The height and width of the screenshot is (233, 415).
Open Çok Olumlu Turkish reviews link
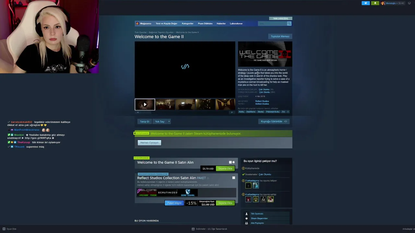(264, 92)
